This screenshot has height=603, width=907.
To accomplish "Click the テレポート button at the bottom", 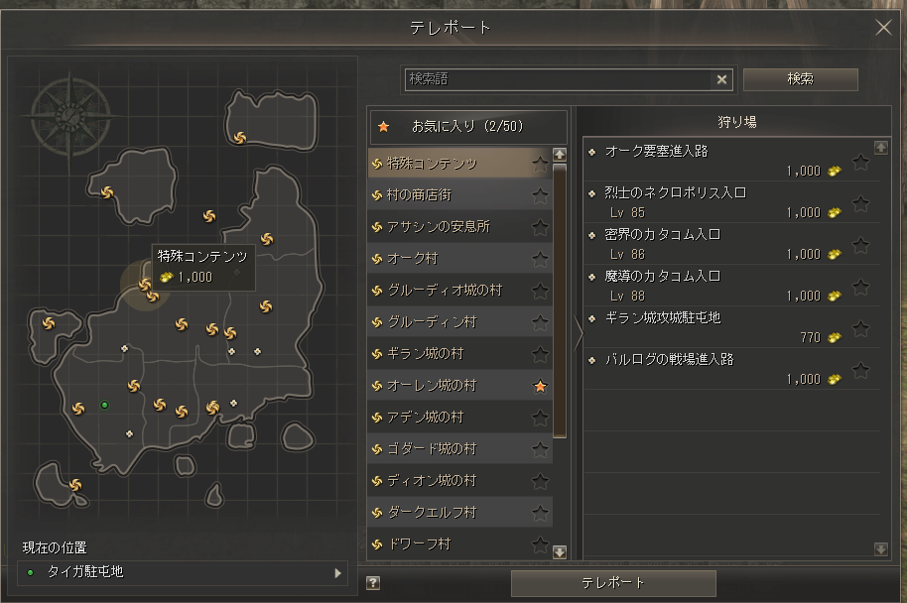I will pyautogui.click(x=613, y=583).
